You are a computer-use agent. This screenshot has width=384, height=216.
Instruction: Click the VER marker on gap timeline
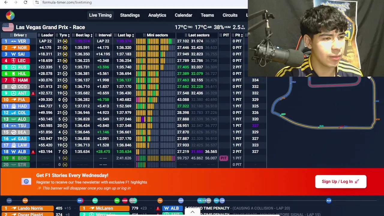pyautogui.click(x=9, y=200)
